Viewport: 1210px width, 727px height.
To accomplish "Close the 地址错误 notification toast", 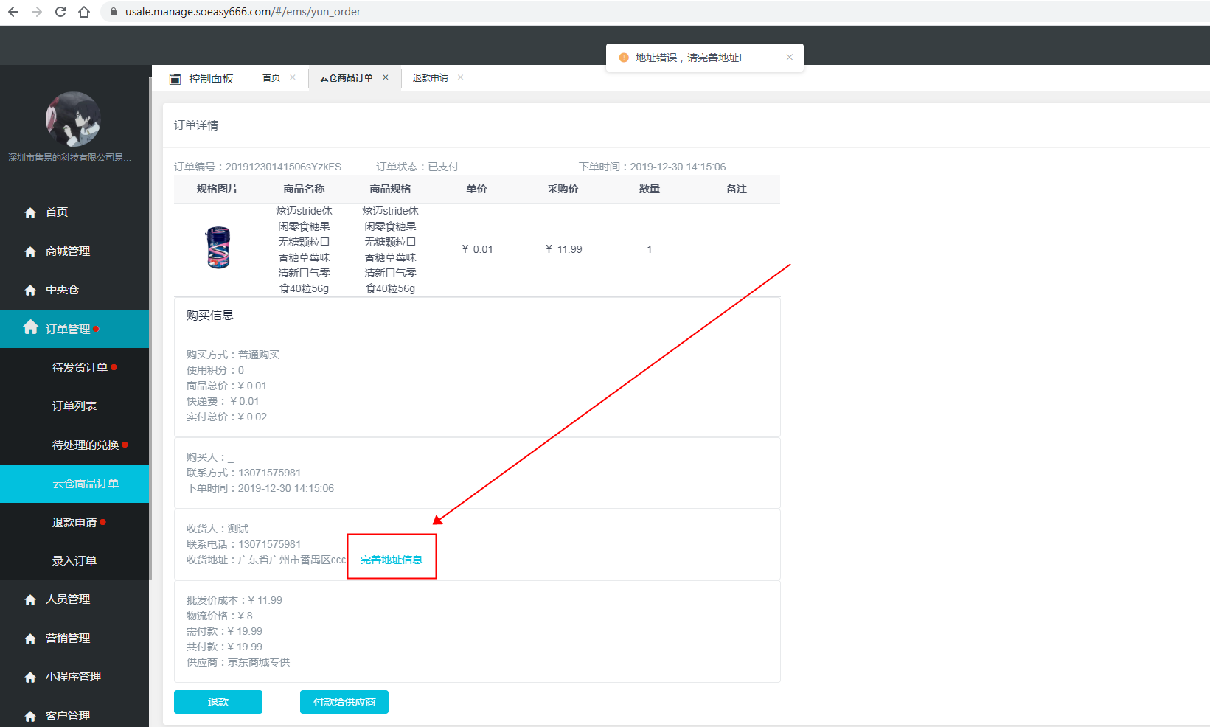I will point(790,58).
